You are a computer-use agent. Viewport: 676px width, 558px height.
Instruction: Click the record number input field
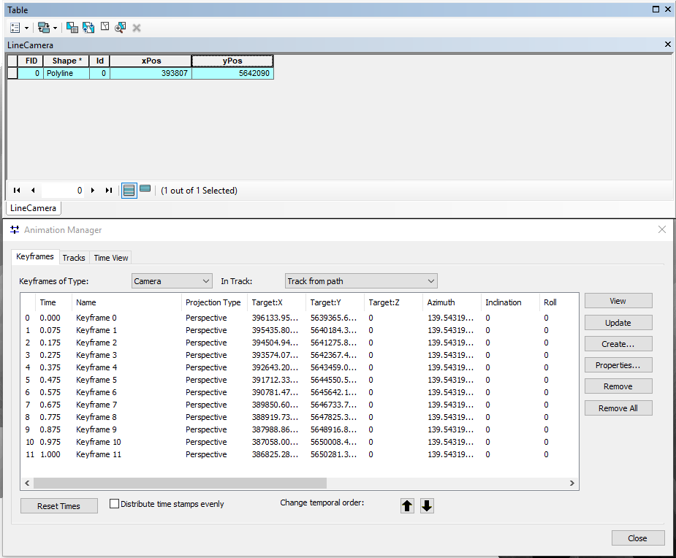tap(63, 191)
